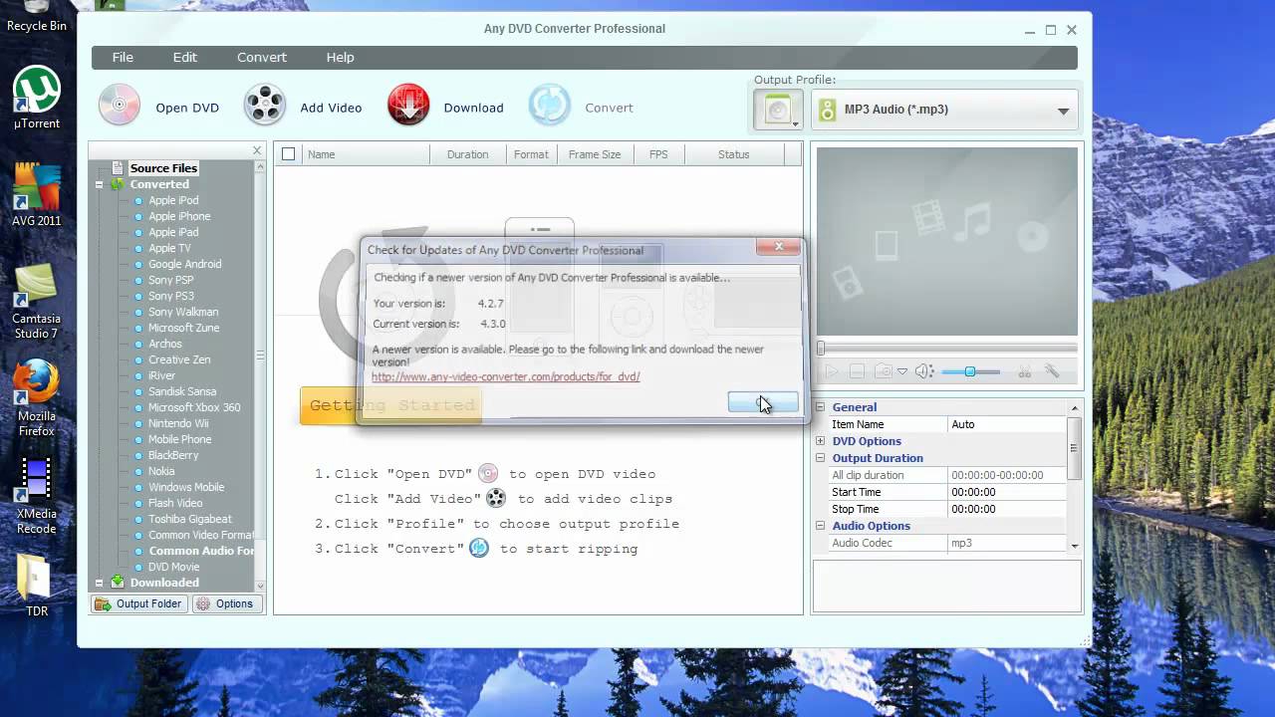
Task: Select Flash Video tree item
Action: click(x=175, y=503)
